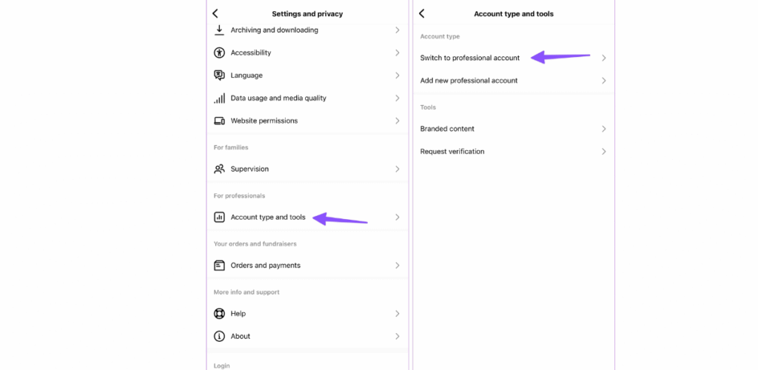758x370 pixels.
Task: Tap the Data usage signal bars icon
Action: (219, 98)
